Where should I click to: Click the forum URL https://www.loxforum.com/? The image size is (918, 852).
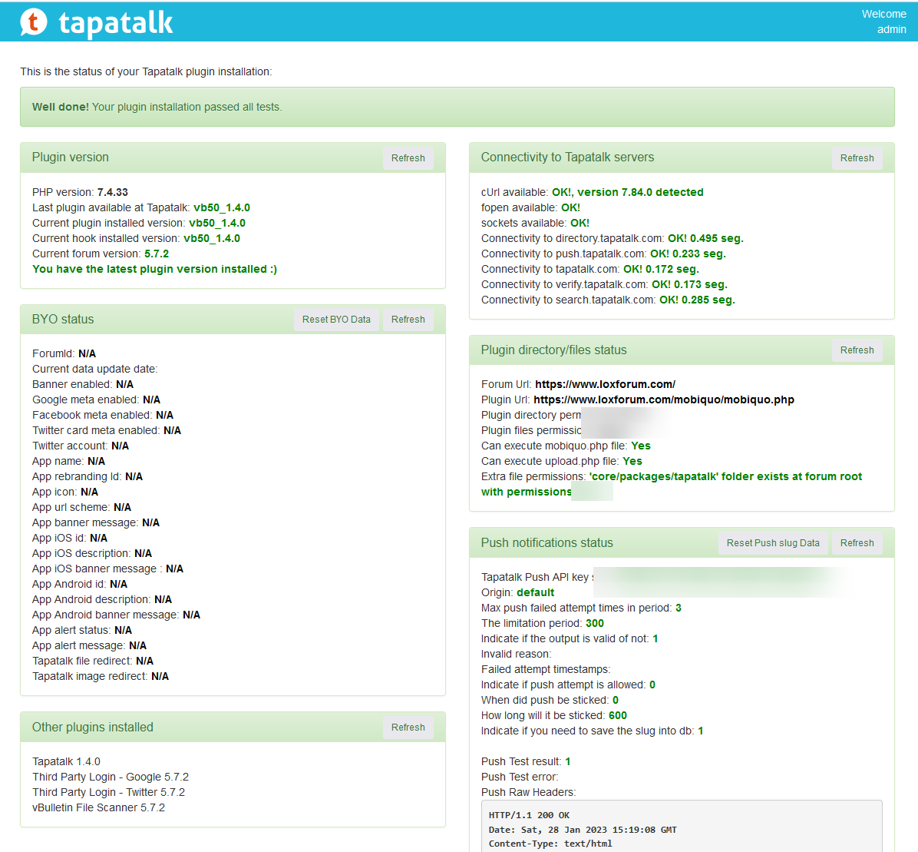(605, 384)
